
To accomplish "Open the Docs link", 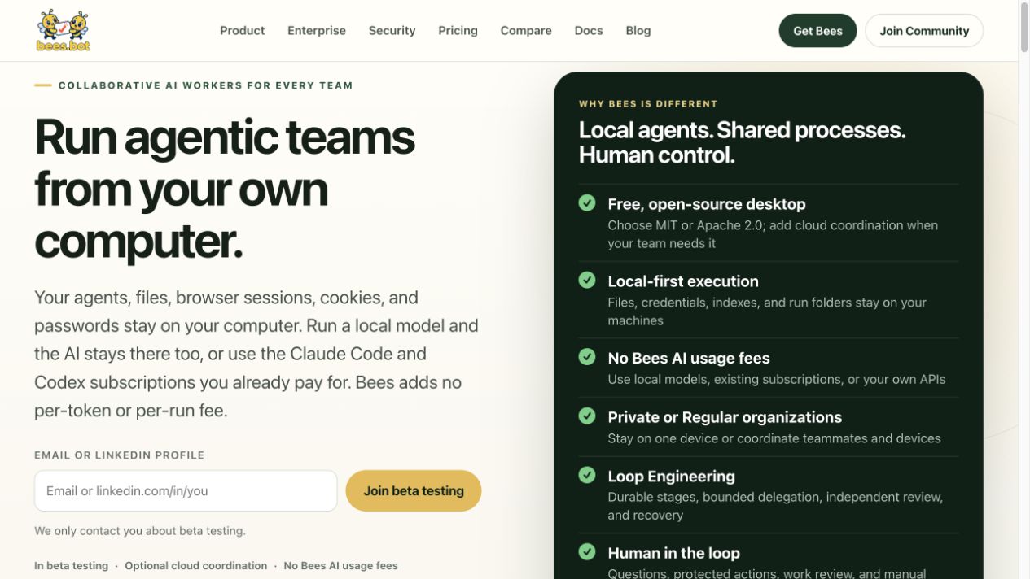I will [589, 30].
